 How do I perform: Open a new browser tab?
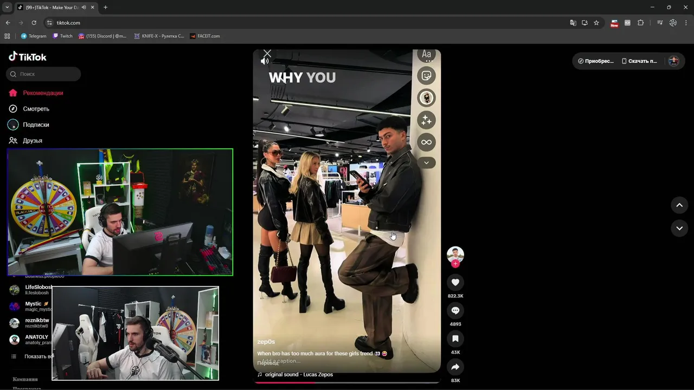tap(105, 7)
